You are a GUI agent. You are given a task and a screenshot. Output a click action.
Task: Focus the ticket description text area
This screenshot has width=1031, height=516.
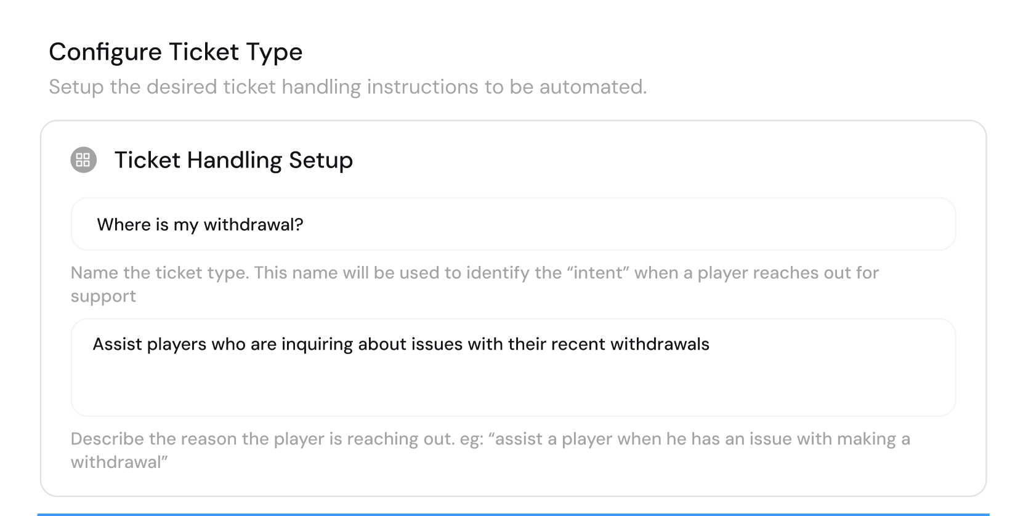pos(513,368)
